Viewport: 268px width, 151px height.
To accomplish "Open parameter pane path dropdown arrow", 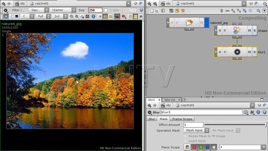I will [x=252, y=105].
